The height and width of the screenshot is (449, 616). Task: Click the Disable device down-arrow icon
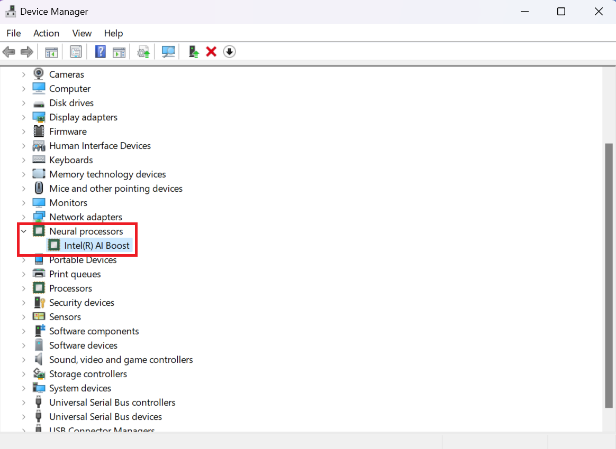(x=229, y=52)
